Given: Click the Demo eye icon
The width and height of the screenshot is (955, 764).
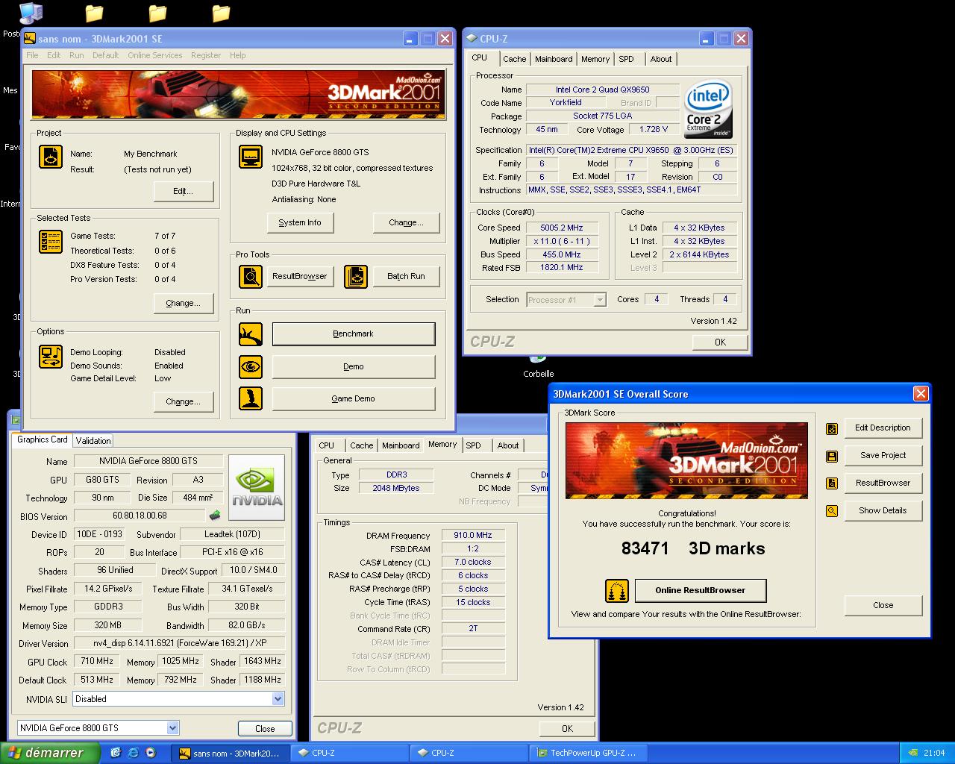Looking at the screenshot, I should 251,366.
